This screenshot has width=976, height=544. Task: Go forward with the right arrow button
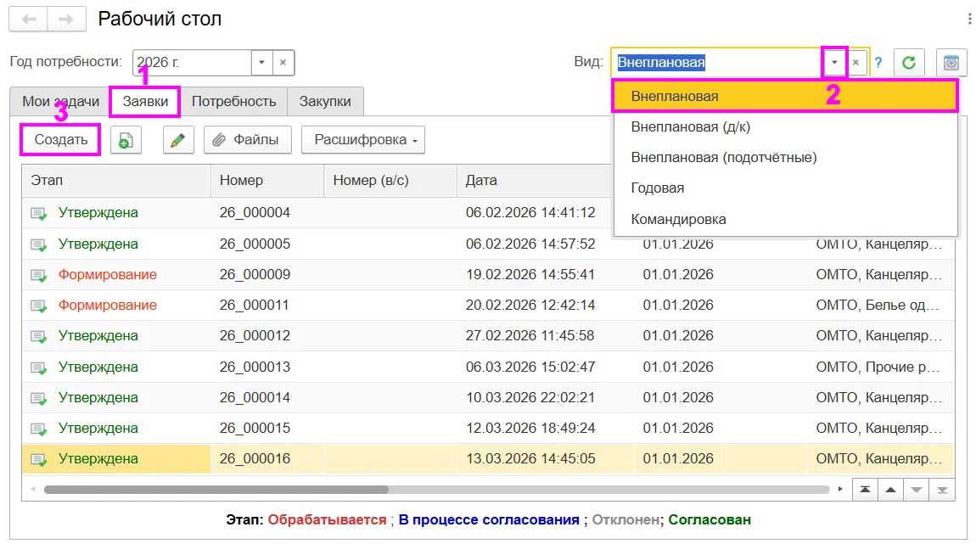point(66,20)
